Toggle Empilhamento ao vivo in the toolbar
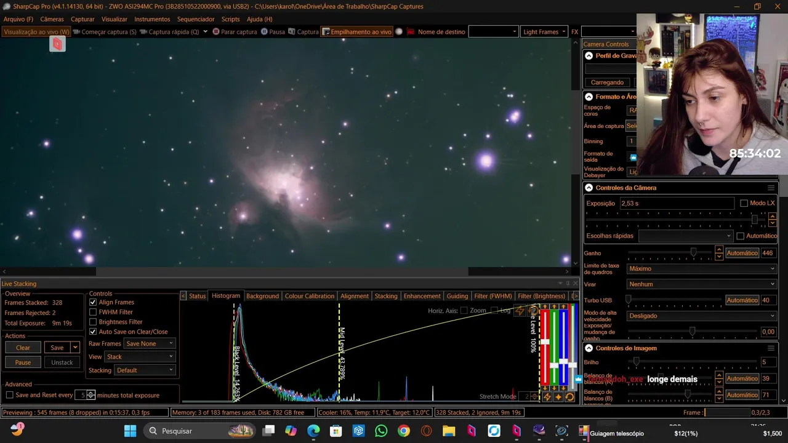This screenshot has width=788, height=443. point(357,32)
